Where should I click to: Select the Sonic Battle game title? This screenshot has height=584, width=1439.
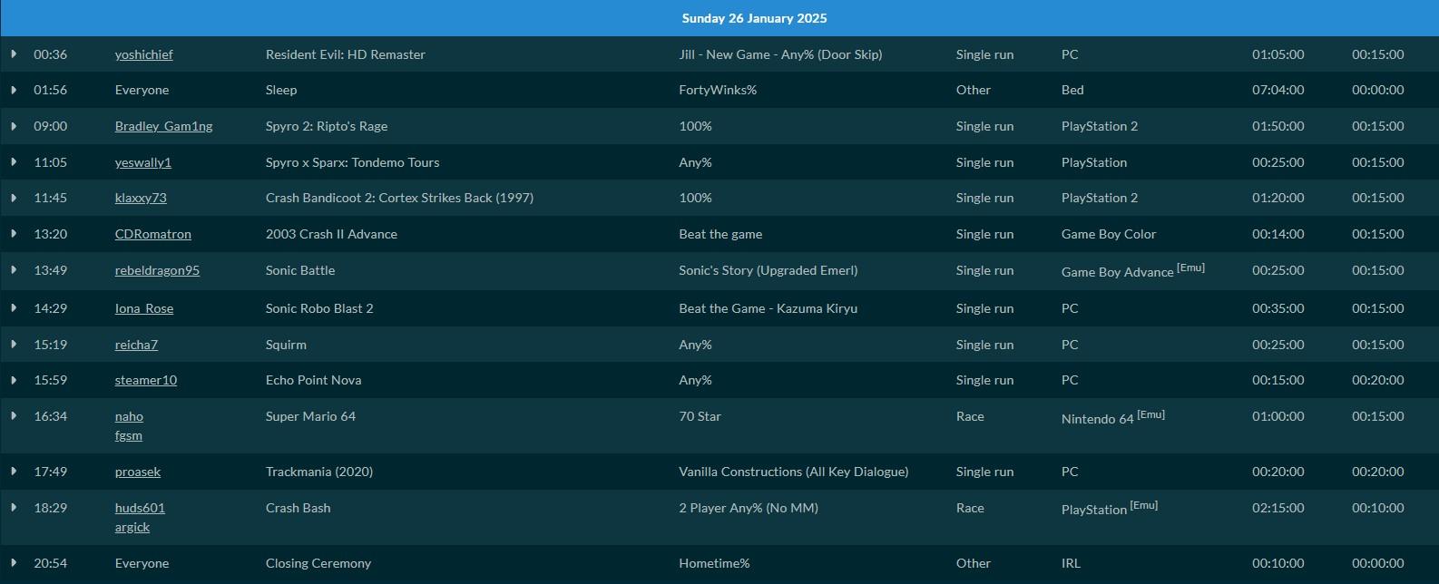tap(300, 270)
